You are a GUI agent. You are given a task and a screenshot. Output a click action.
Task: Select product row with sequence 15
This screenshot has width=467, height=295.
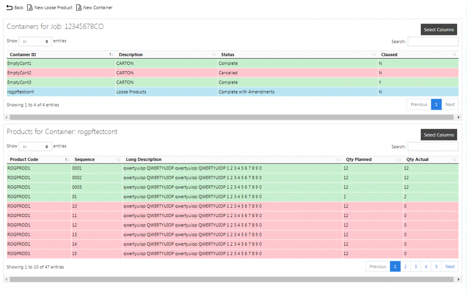click(x=232, y=253)
